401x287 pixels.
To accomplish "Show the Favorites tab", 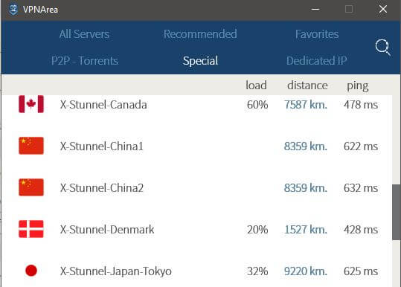I will [317, 34].
